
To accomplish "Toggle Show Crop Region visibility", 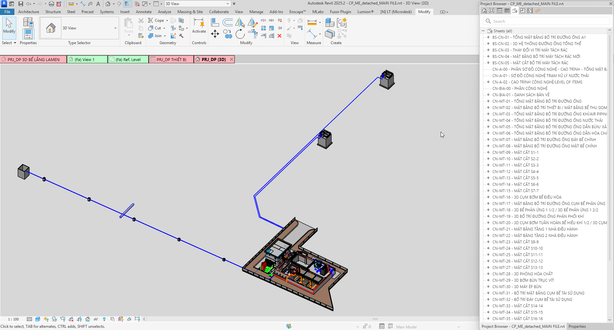I will pyautogui.click(x=79, y=319).
